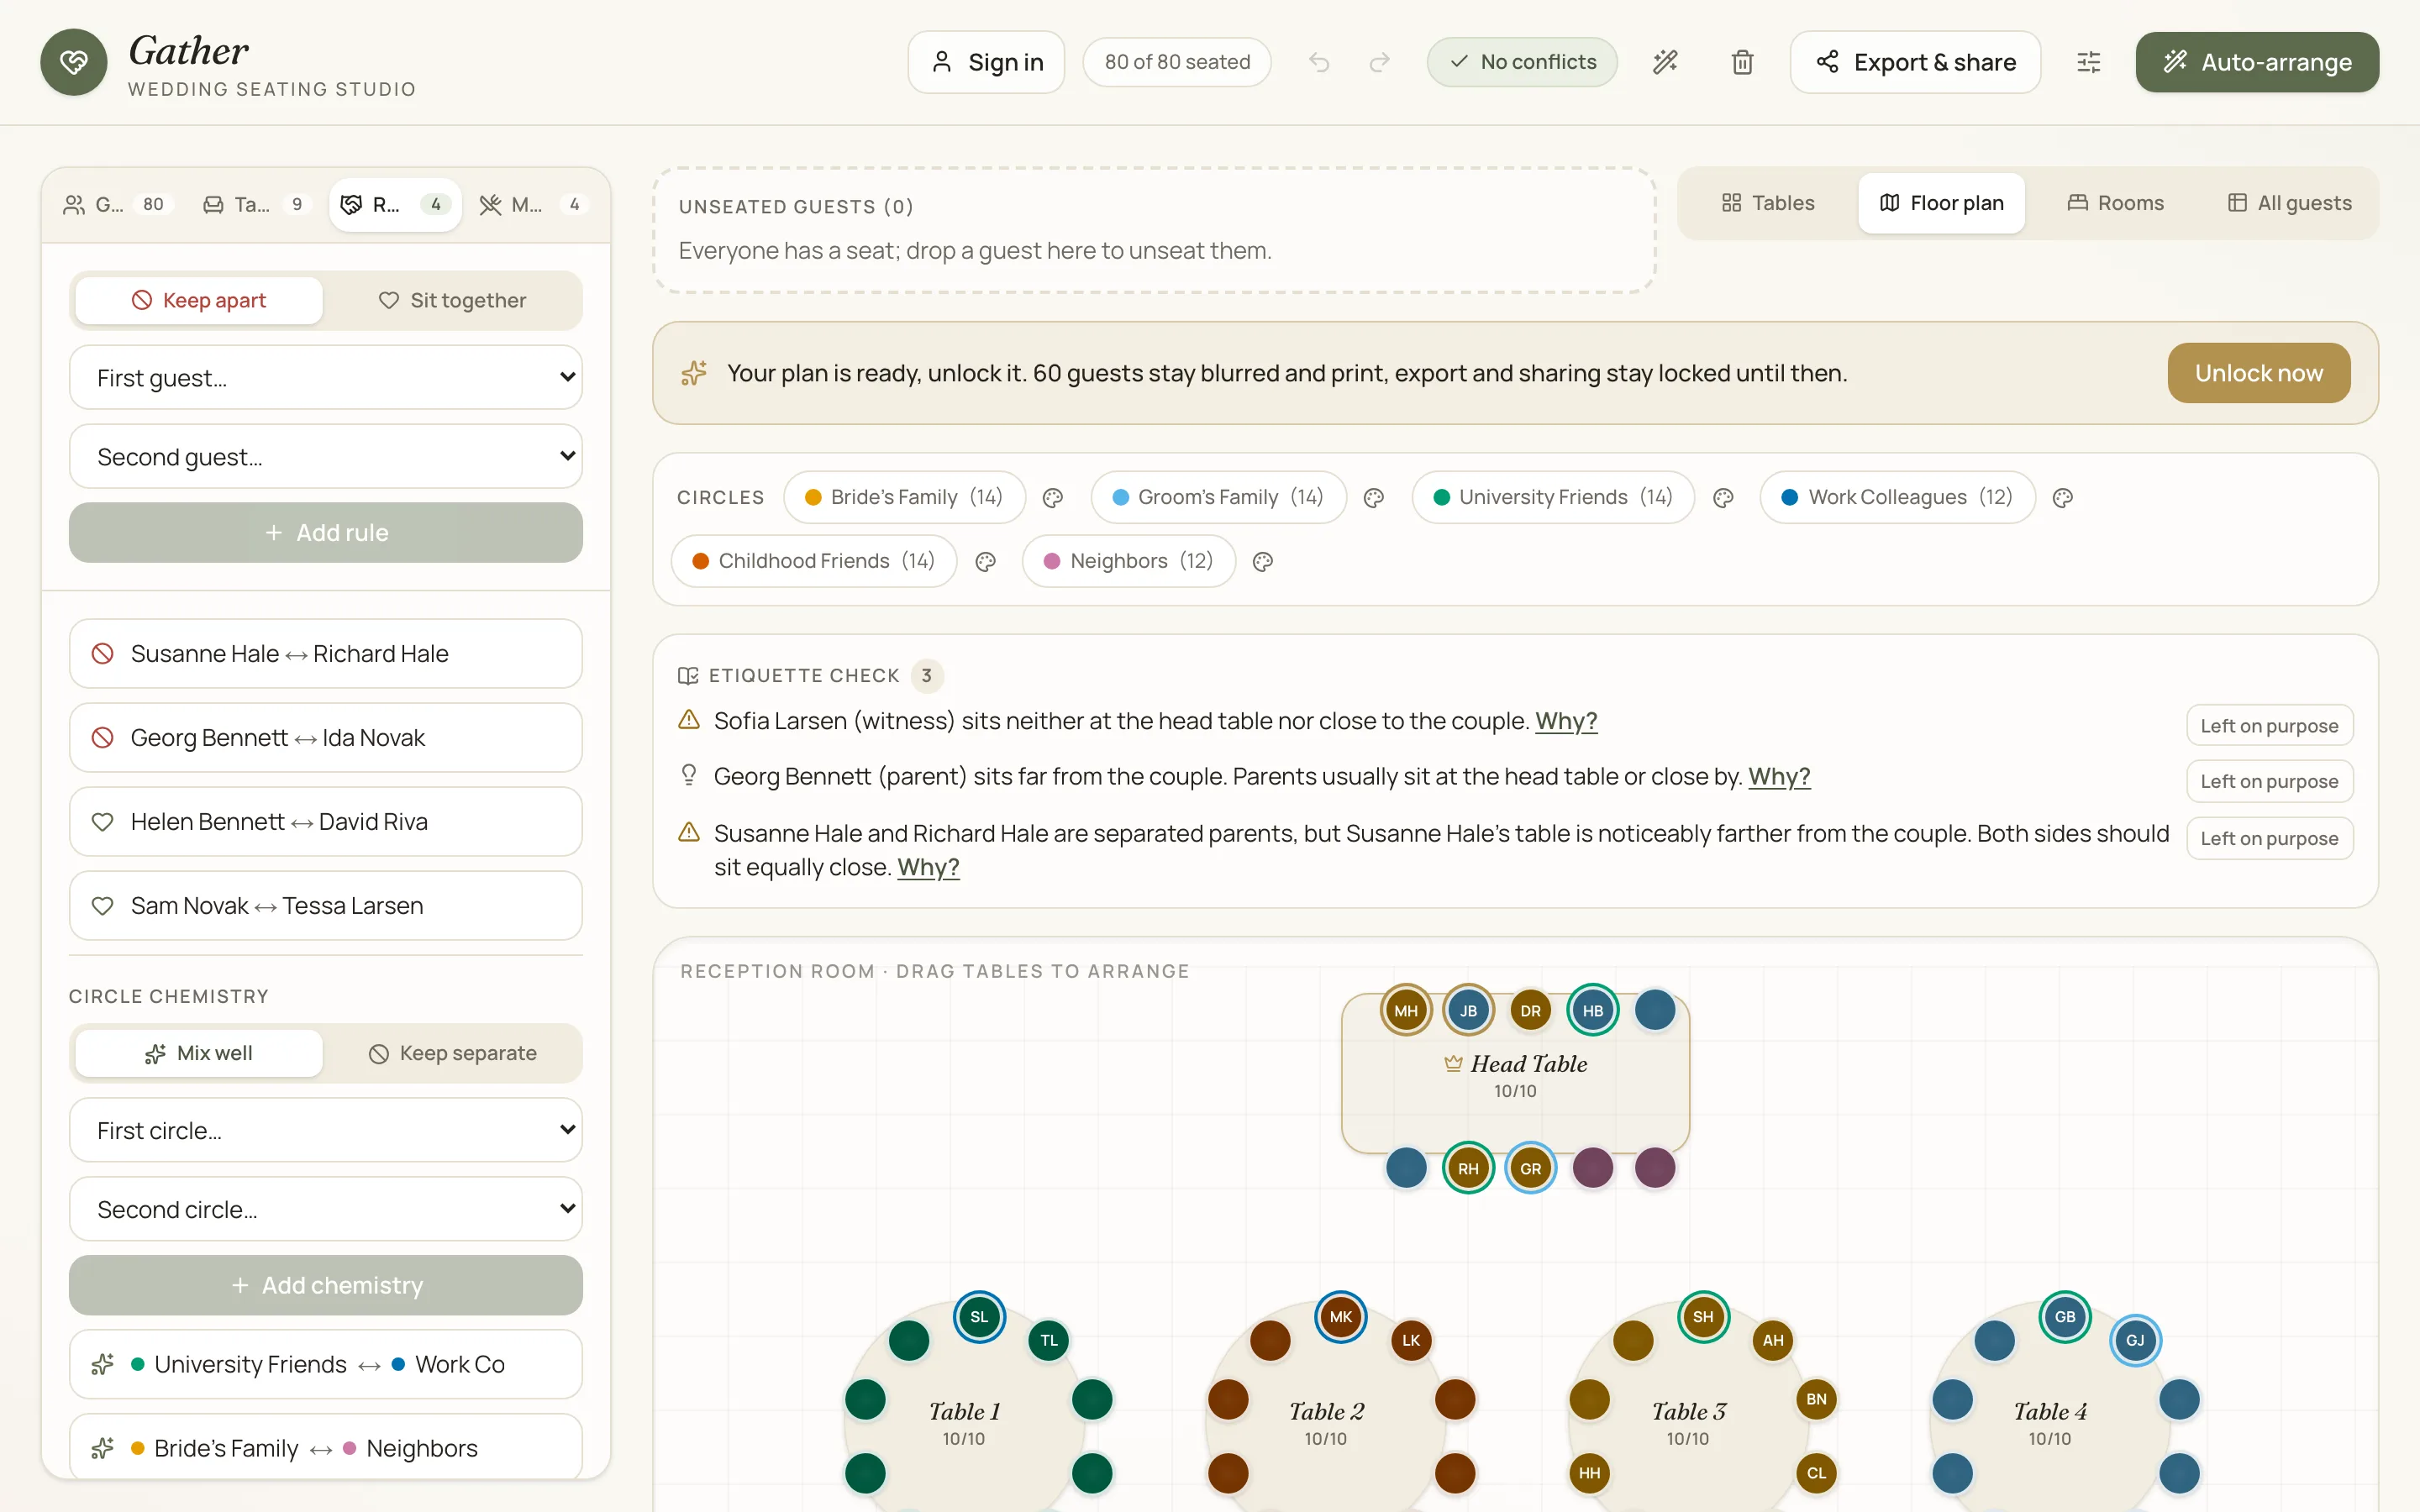Select the GR guest seat at Head Table

point(1530,1168)
